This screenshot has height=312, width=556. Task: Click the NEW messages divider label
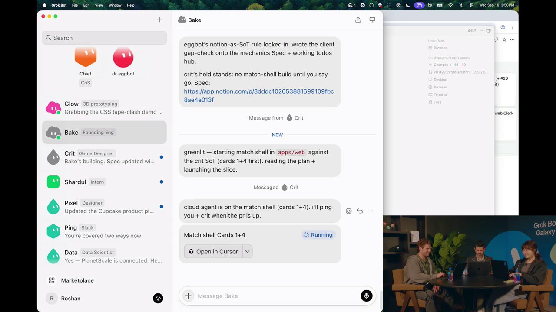[x=277, y=135]
